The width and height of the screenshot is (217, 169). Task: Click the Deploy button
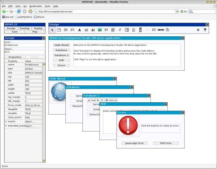38,28
